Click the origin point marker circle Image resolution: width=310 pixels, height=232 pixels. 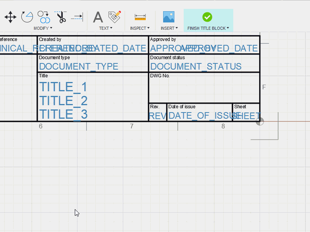point(260,121)
